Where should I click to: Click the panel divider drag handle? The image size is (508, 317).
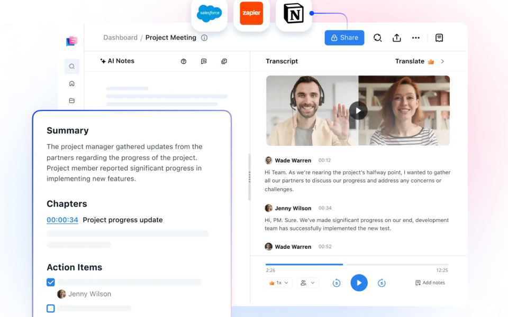[249, 177]
